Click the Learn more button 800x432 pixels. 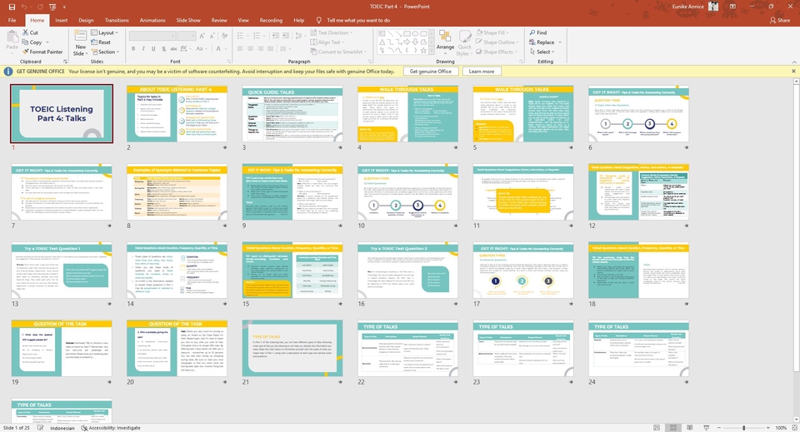tap(481, 72)
